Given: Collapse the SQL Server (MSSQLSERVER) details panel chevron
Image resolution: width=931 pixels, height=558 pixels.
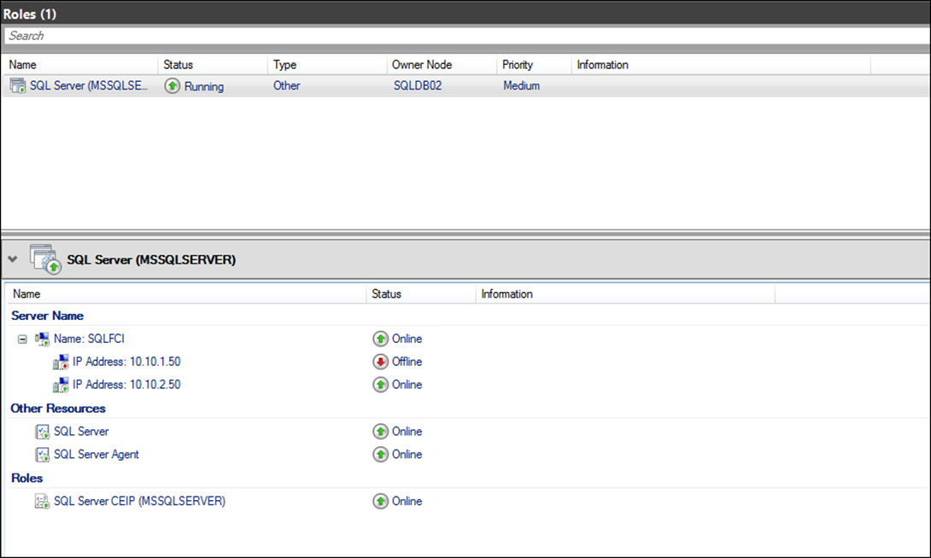Looking at the screenshot, I should tap(13, 259).
